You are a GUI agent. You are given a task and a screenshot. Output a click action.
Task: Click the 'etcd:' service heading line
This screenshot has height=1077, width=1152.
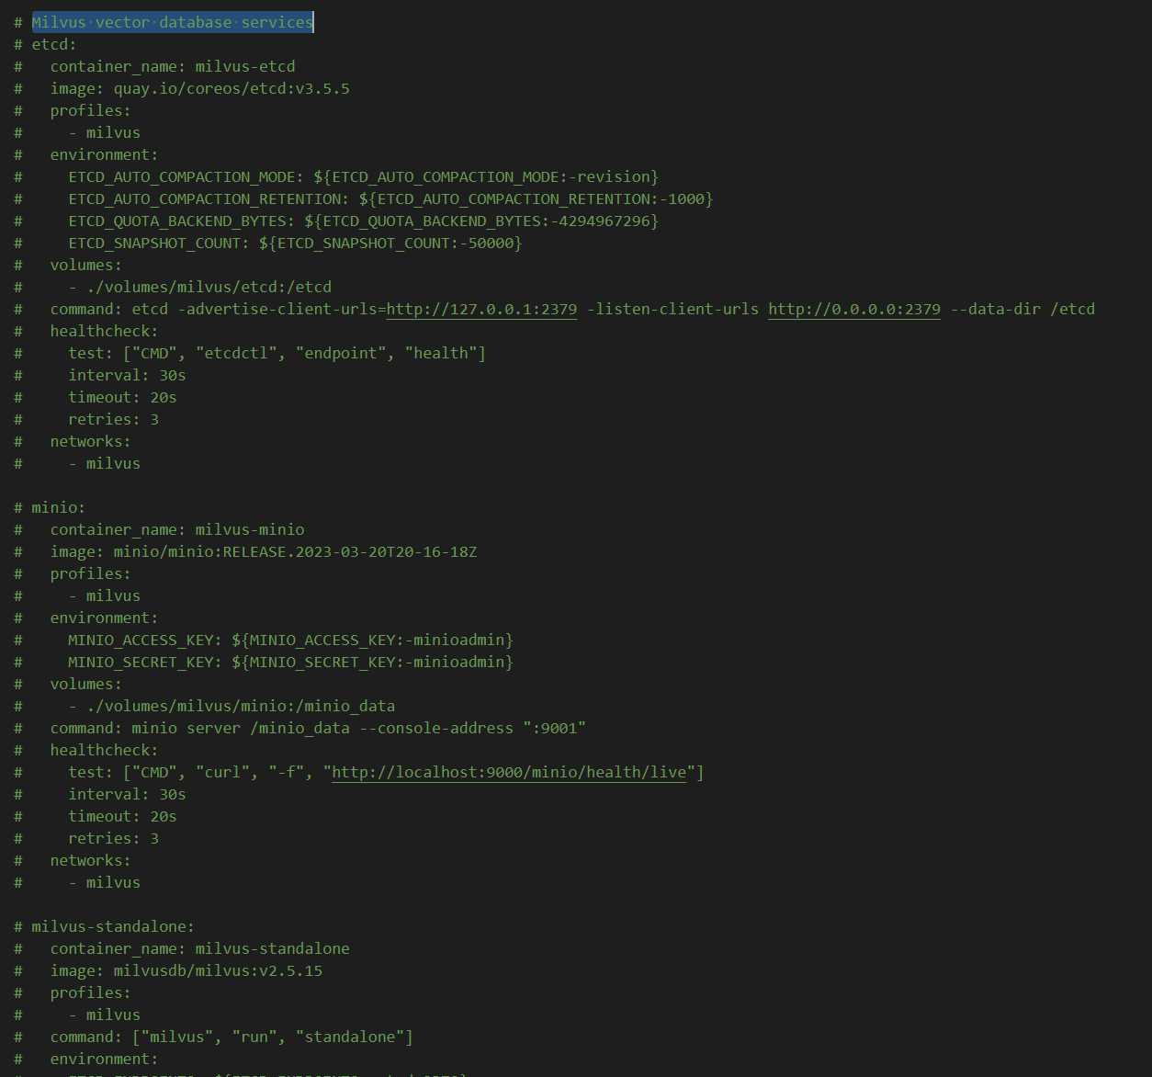54,44
